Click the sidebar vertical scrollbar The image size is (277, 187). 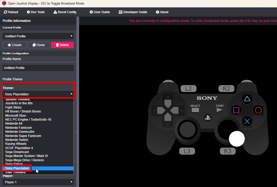click(78, 102)
